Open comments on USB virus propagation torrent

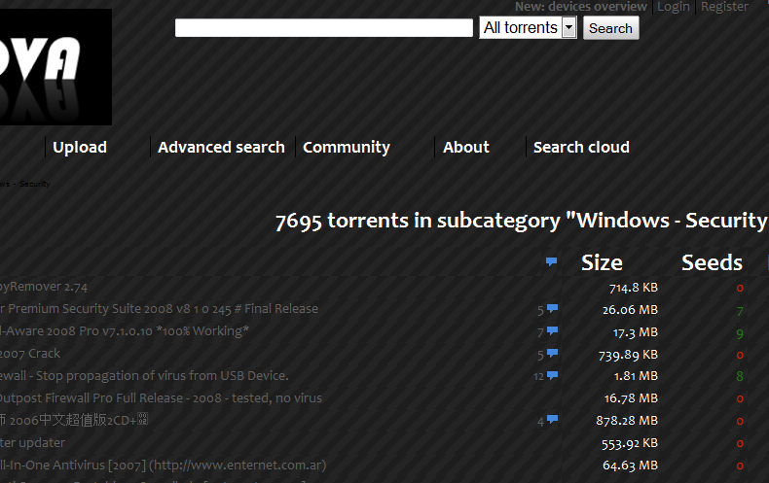click(552, 376)
